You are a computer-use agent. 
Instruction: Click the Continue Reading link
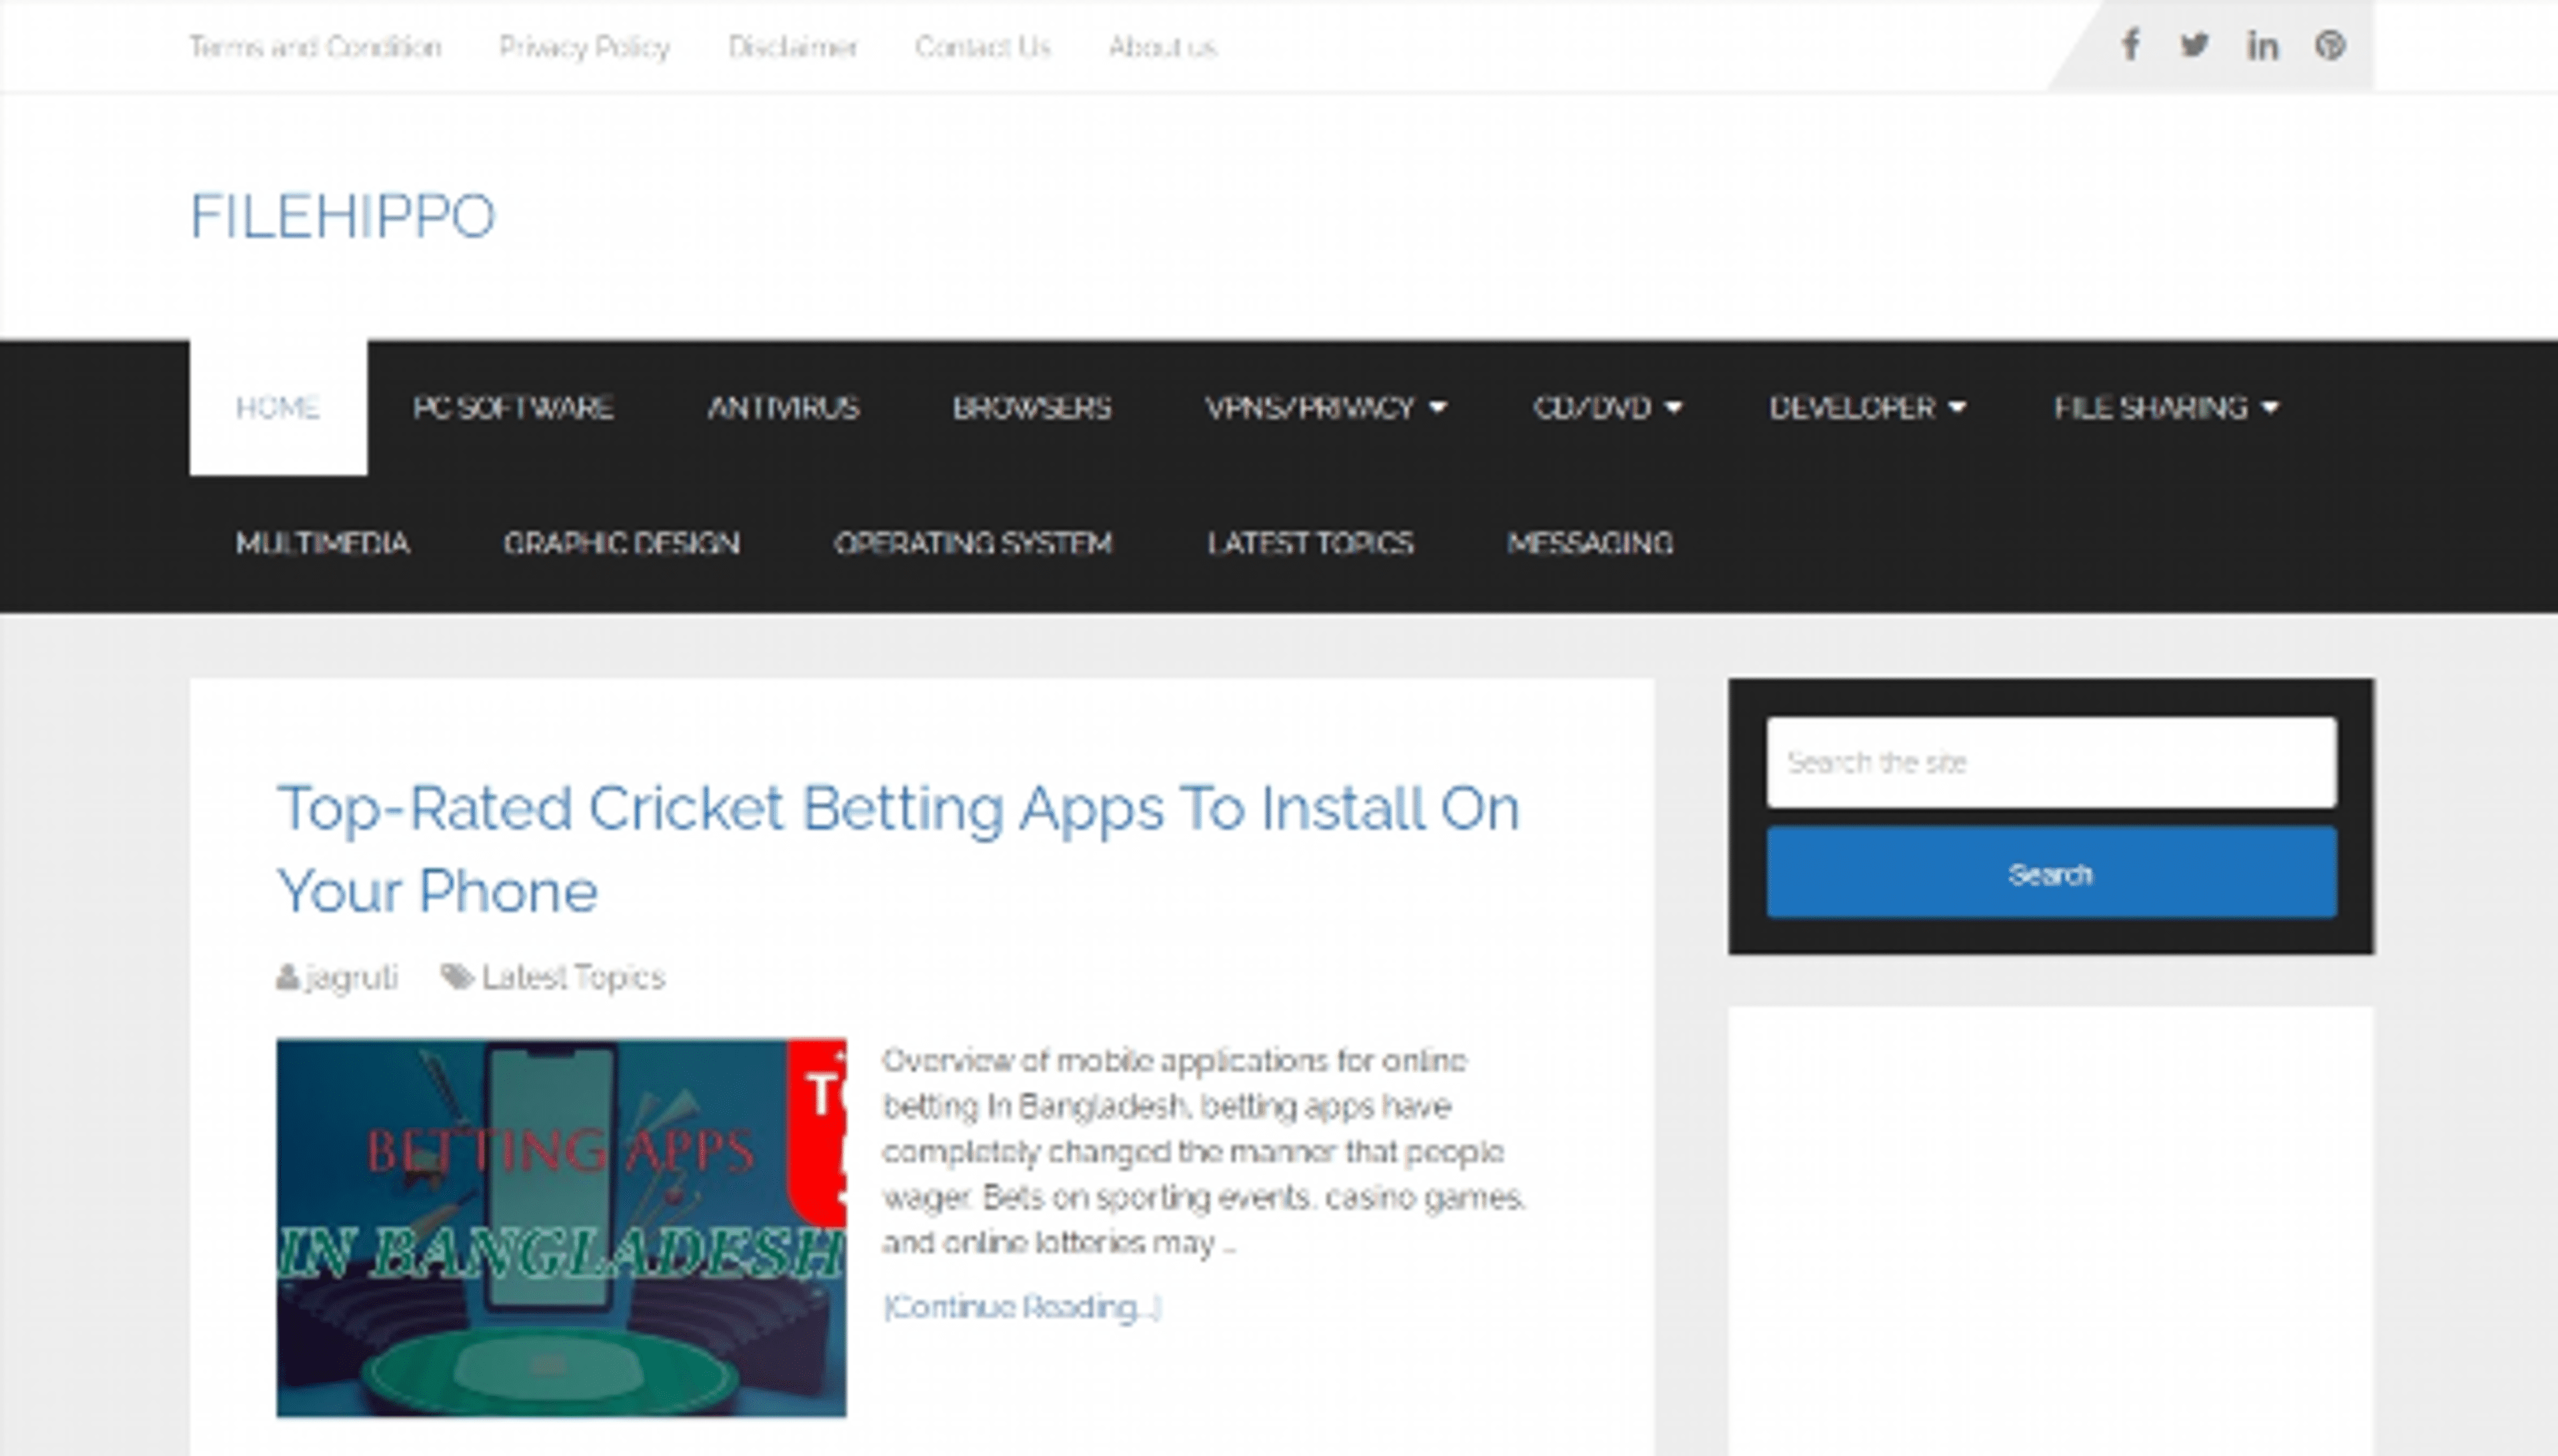tap(1021, 1307)
